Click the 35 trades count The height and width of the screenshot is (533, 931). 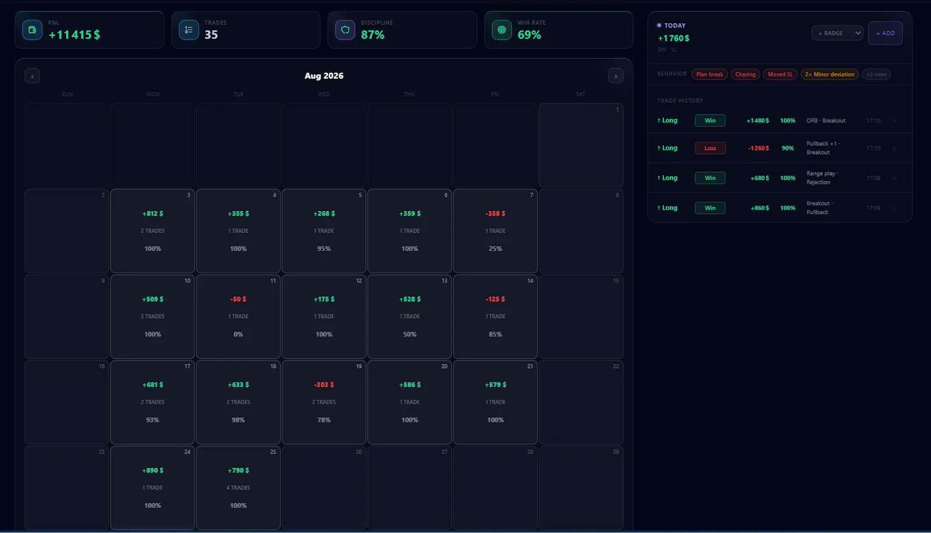211,35
